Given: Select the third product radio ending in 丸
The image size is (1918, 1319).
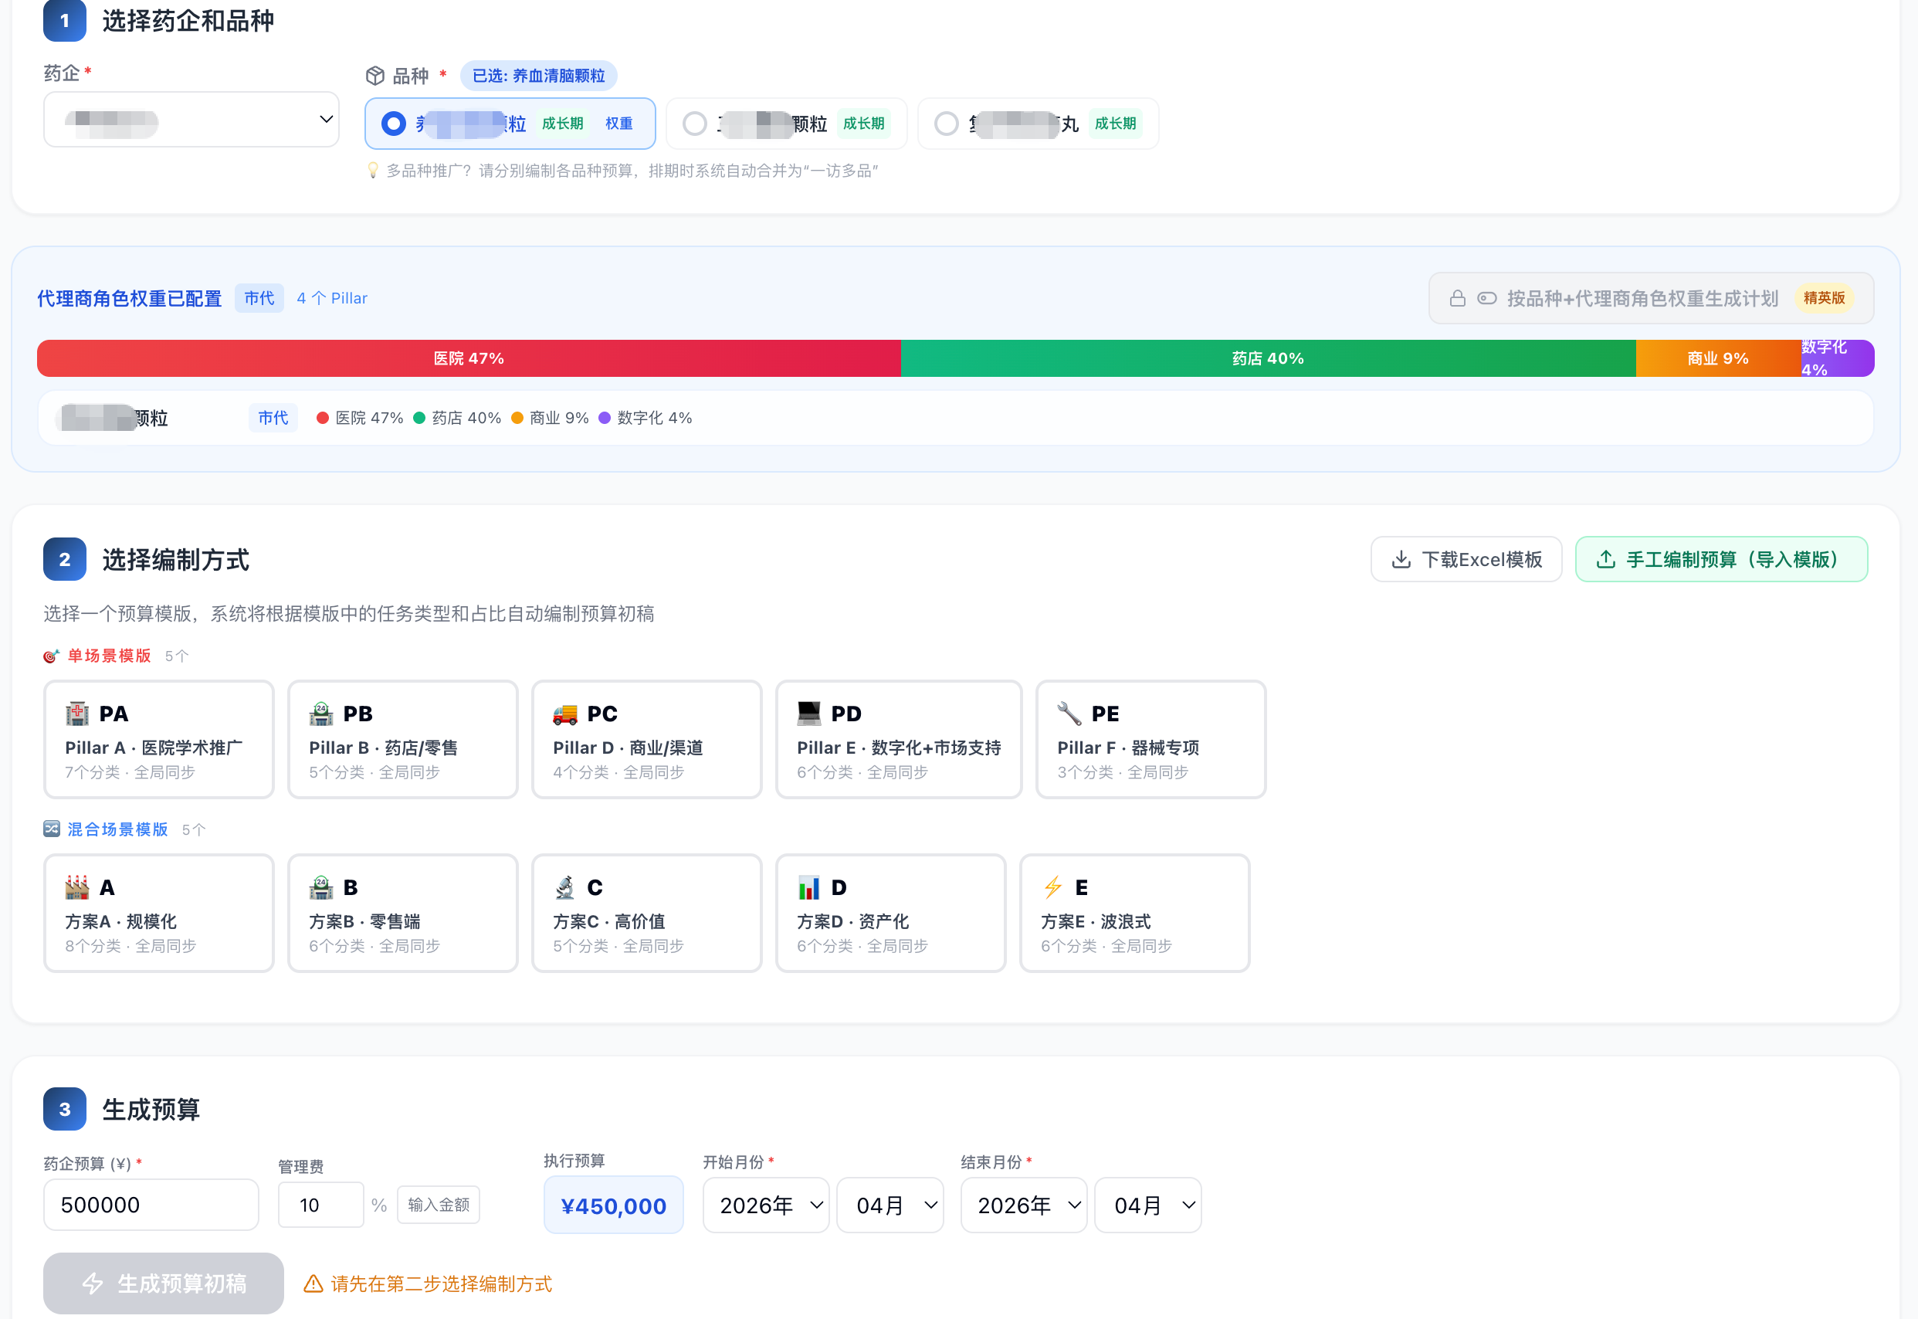Looking at the screenshot, I should pos(945,123).
